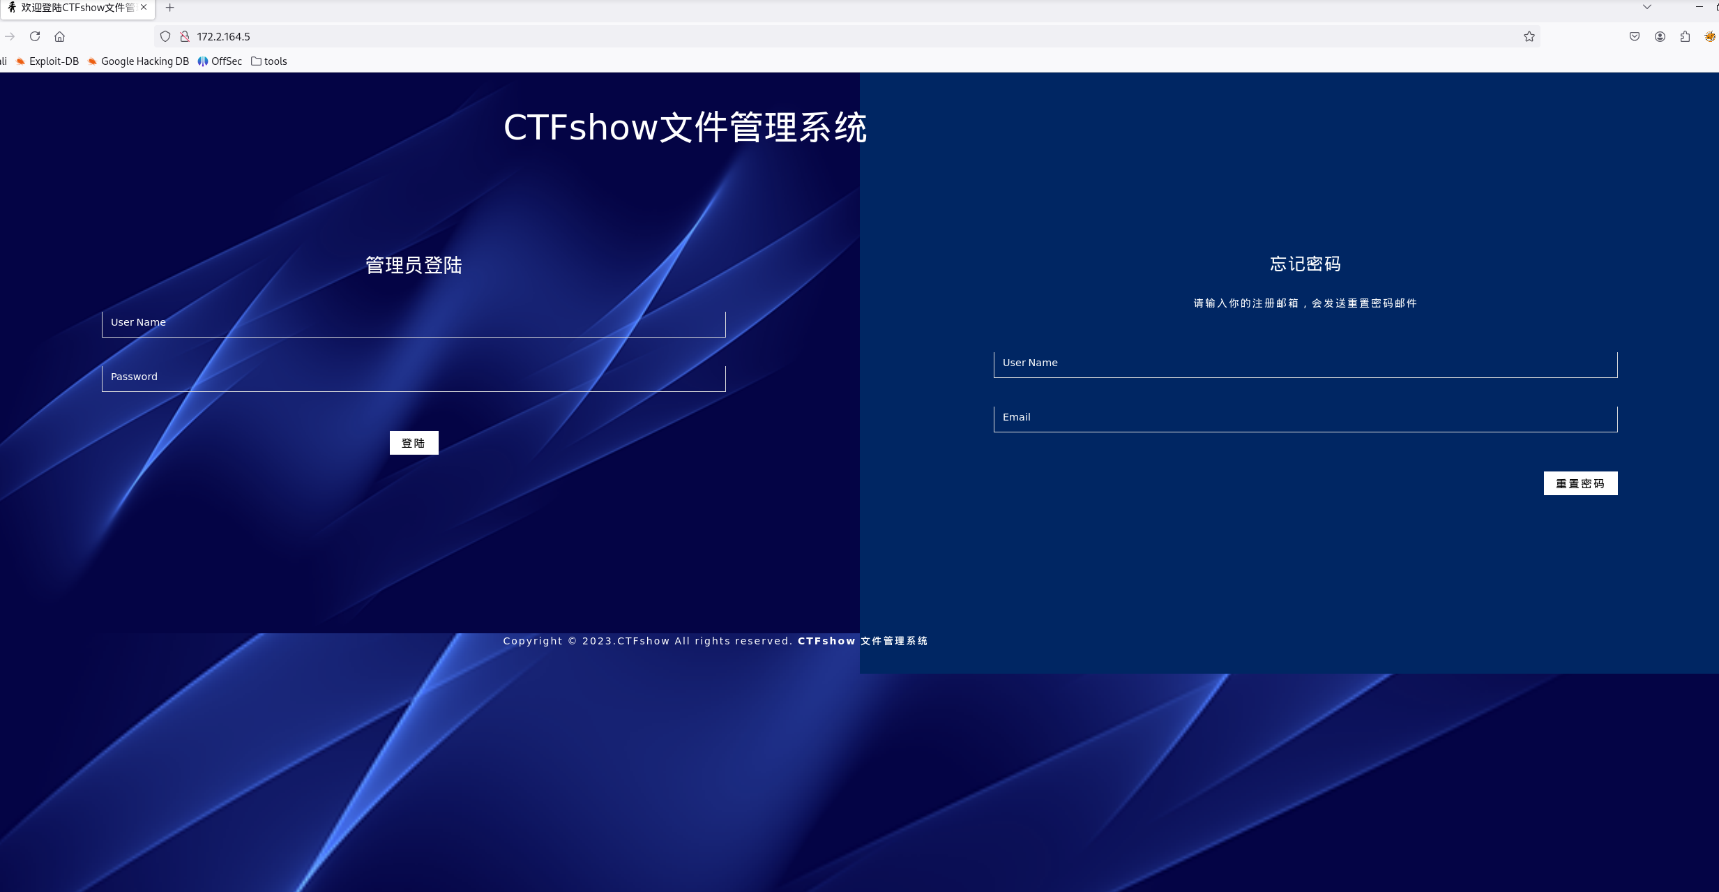Click the 重置密码 reset password button
1719x892 pixels.
(1580, 483)
